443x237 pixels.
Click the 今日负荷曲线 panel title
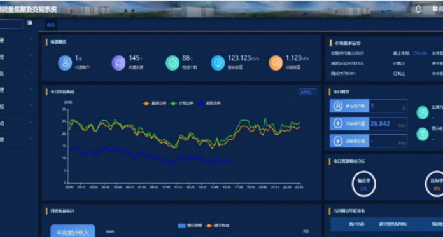[62, 92]
